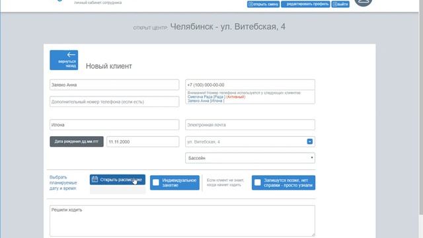This screenshot has height=238, width=423.
Task: Open the Бассейн dropdown
Action: [250, 158]
